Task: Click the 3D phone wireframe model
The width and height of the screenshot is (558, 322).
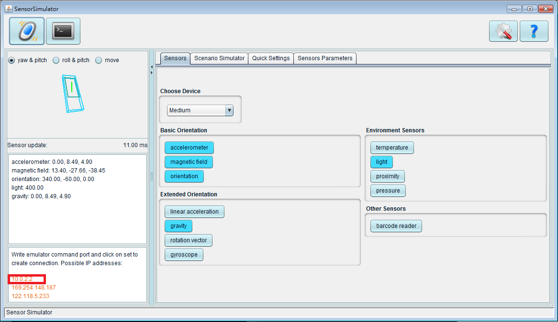Action: coord(73,94)
